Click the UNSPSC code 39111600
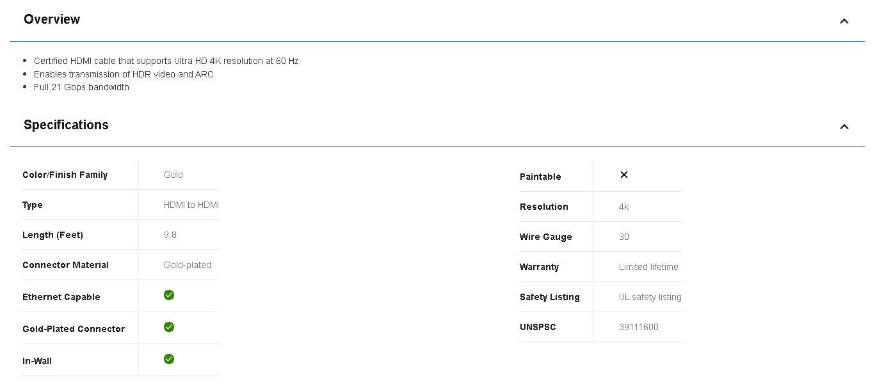Viewport: 884px width, 389px height. tap(638, 328)
